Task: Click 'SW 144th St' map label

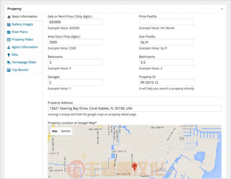Action: 123,174
